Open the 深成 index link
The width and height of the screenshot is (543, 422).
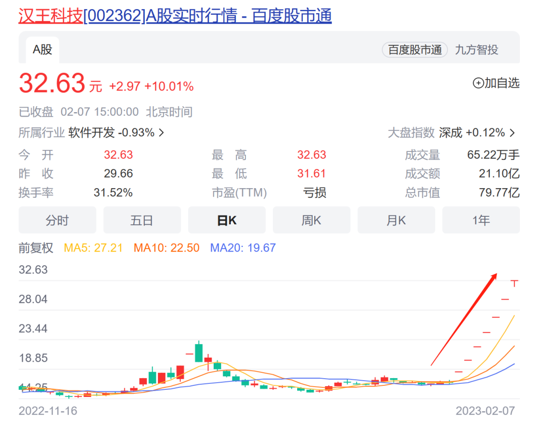point(450,132)
